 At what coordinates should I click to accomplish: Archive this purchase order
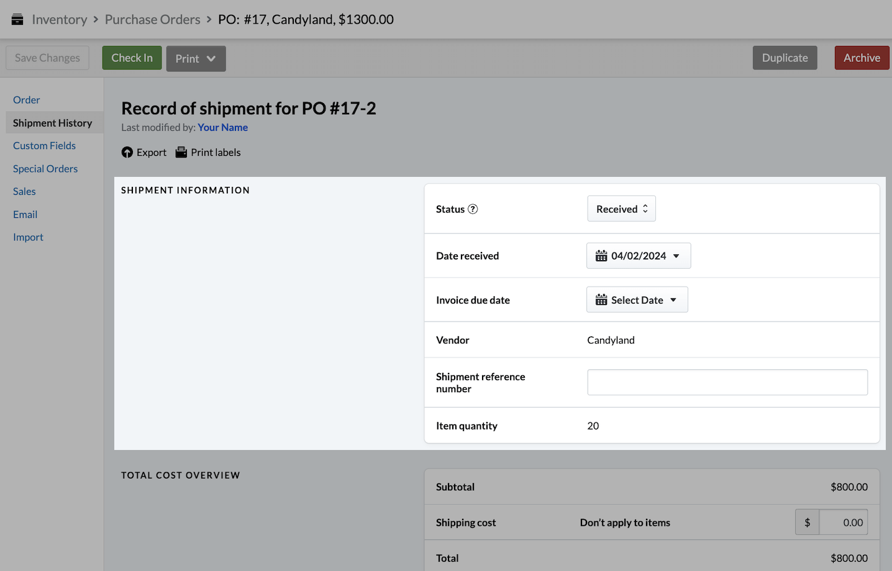(862, 58)
